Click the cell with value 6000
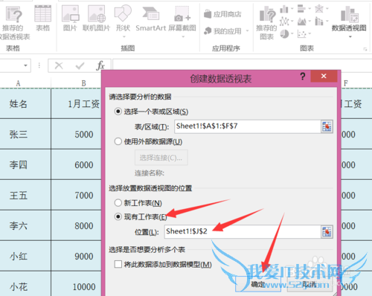 (76, 164)
